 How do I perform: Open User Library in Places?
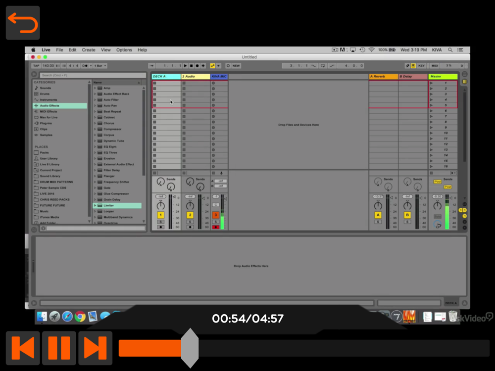pos(49,158)
